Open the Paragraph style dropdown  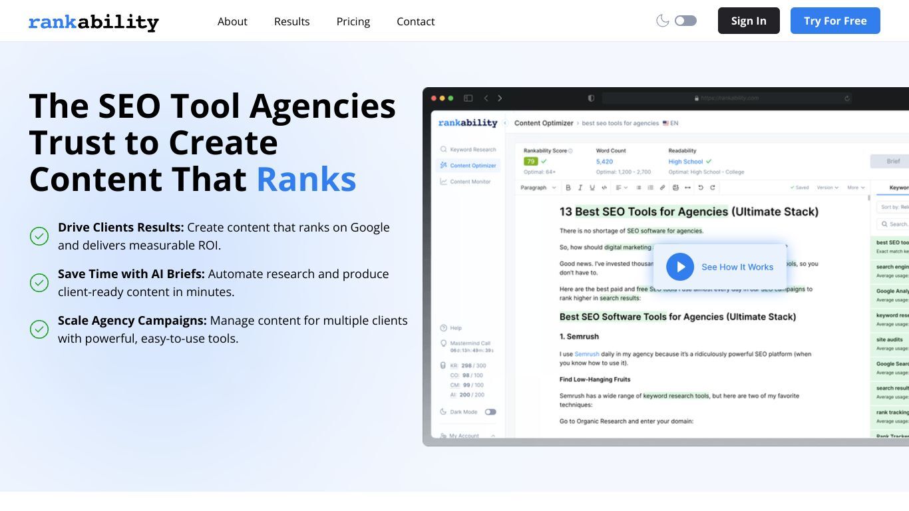538,188
